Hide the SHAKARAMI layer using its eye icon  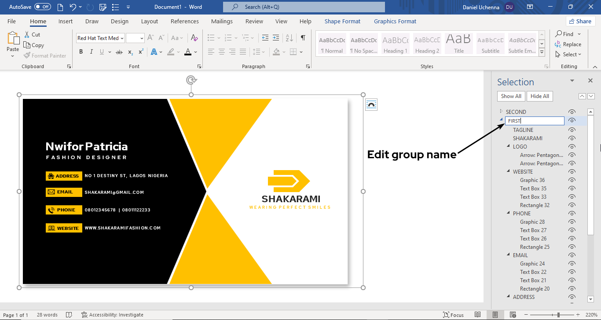click(x=572, y=138)
